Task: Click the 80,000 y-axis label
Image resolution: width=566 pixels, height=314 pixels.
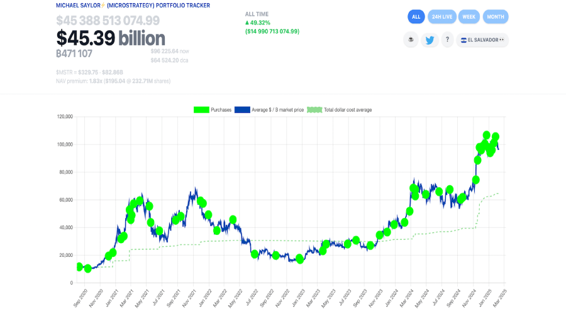Action: [66, 172]
